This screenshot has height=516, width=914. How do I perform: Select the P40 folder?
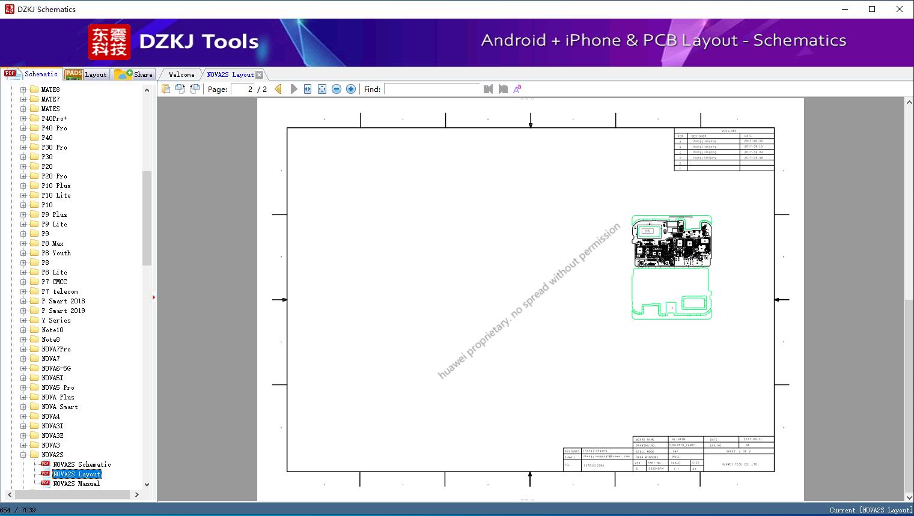pos(47,138)
